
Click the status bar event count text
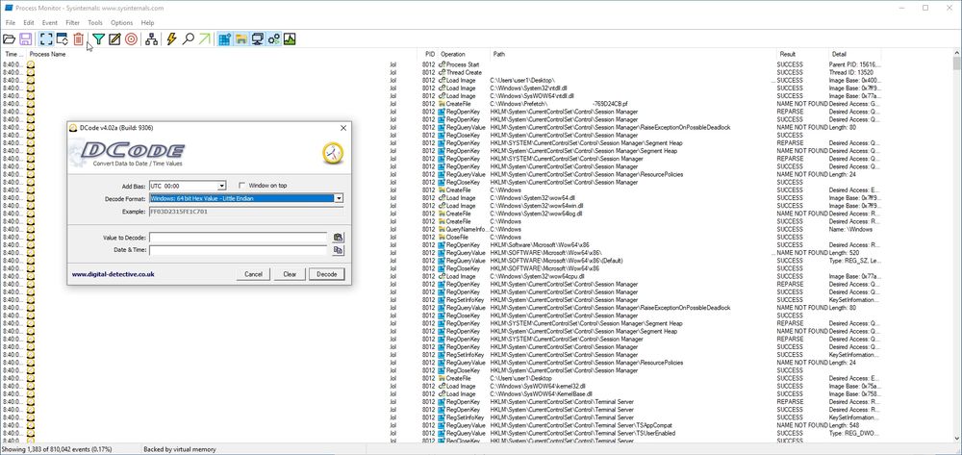pos(56,449)
